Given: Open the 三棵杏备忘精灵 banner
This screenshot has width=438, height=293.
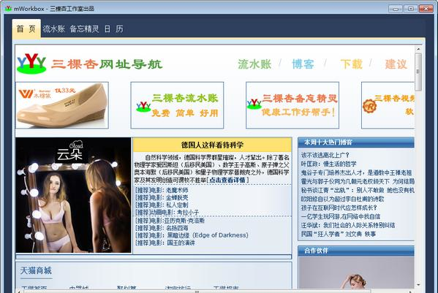Looking at the screenshot, I should click(x=292, y=105).
